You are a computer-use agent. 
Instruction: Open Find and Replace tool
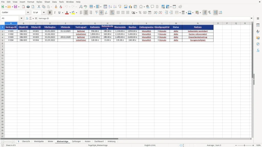(x=81, y=7)
